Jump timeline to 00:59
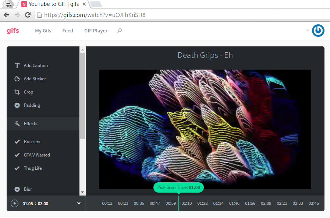This screenshot has height=218, width=330. 171,204
